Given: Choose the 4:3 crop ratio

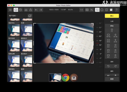Looking at the screenshot, I should pyautogui.click(x=108, y=51).
